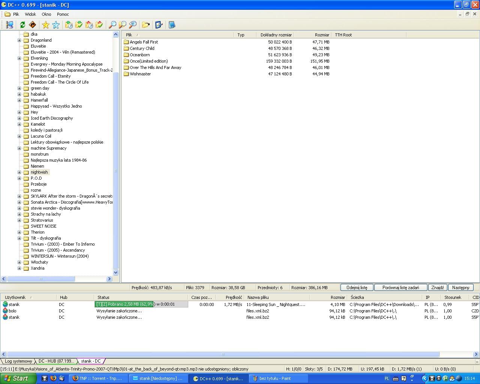Select the Once(Limited edition) folder
The image size is (480, 384).
148,61
